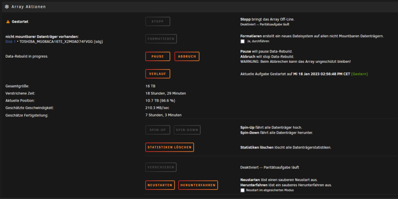The image size is (398, 199).
Task: Click 'nicht mountbarer Datenträger vorhanden:' heading
Action: [42, 37]
